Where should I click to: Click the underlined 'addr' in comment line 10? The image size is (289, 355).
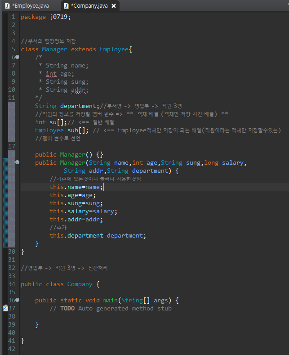pos(79,90)
